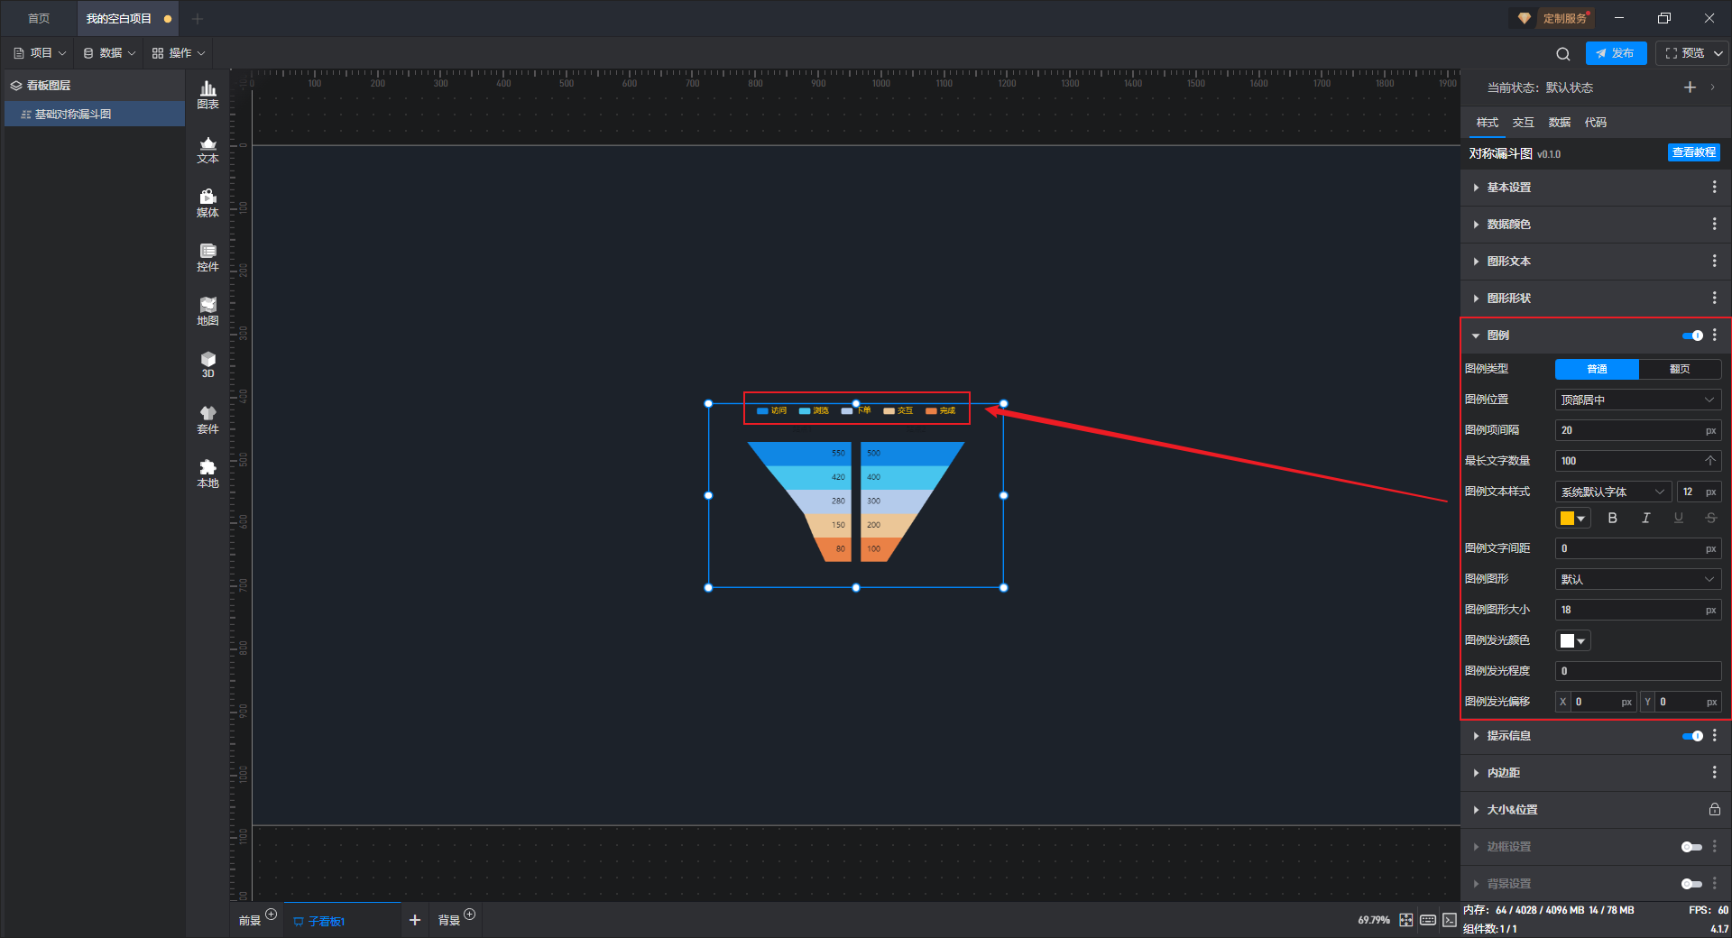Open the 数据 menu
The image size is (1732, 938).
(x=109, y=53)
